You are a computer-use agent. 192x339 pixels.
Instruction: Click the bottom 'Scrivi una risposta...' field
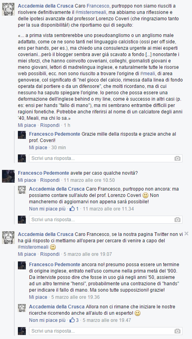coord(106,331)
